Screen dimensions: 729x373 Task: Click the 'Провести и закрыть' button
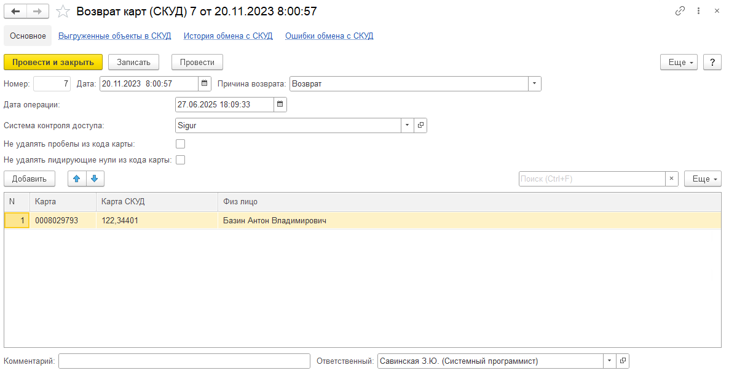pyautogui.click(x=53, y=62)
